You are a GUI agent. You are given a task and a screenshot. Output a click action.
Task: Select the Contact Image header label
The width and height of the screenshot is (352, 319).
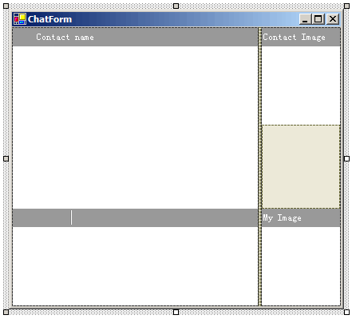point(294,37)
